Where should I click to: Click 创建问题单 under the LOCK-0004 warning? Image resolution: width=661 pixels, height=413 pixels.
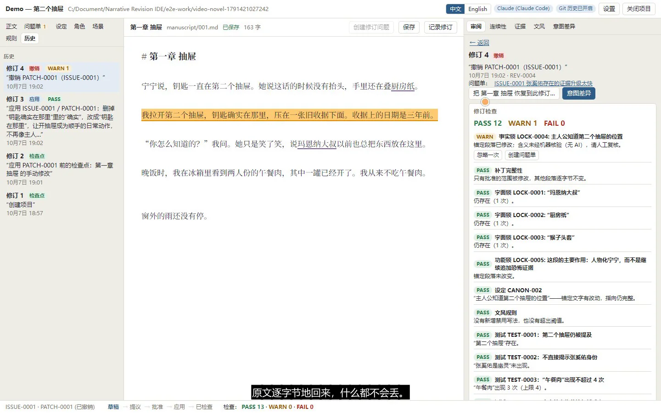[x=521, y=155]
